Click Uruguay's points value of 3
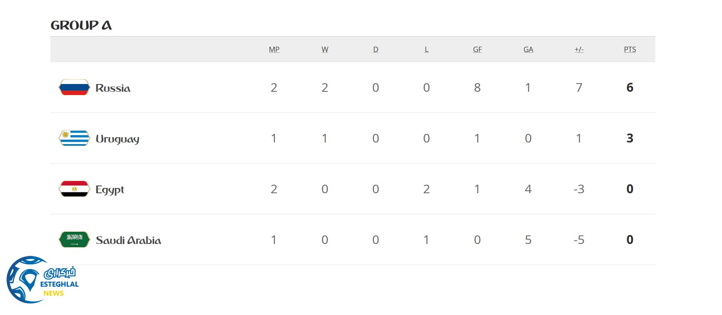 [x=630, y=138]
